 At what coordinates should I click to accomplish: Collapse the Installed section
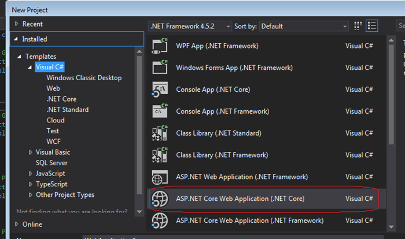(x=16, y=39)
